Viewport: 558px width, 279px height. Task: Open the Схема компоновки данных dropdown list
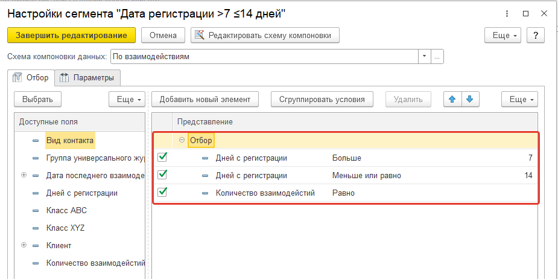coord(424,56)
